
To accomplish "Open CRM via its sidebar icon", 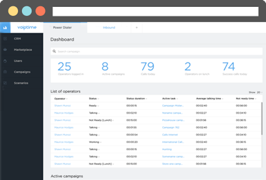I will 5,38.
